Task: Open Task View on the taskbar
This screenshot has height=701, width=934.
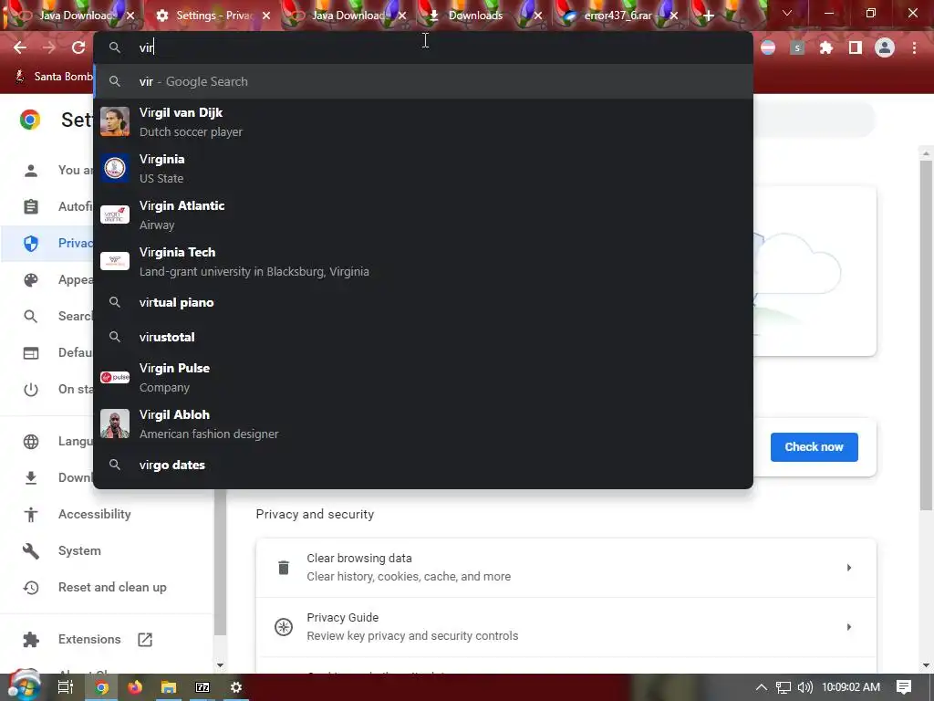Action: pyautogui.click(x=65, y=687)
